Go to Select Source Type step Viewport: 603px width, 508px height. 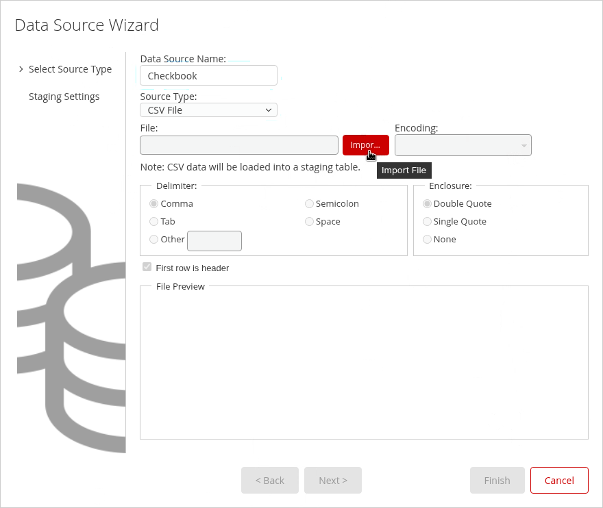(70, 69)
